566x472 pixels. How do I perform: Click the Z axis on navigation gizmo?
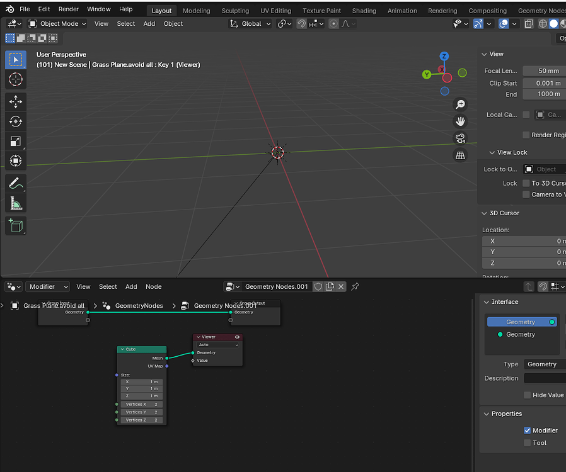pyautogui.click(x=444, y=56)
